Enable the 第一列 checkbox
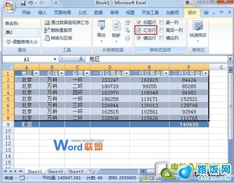This screenshot has height=183, width=234. [161, 23]
